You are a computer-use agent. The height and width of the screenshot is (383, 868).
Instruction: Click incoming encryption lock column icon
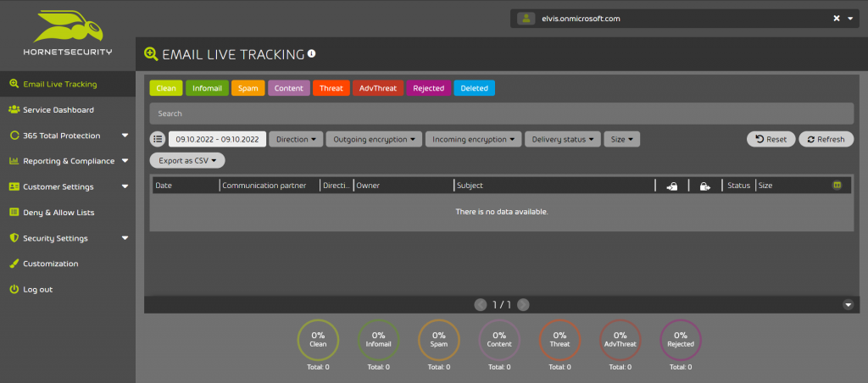click(x=672, y=186)
